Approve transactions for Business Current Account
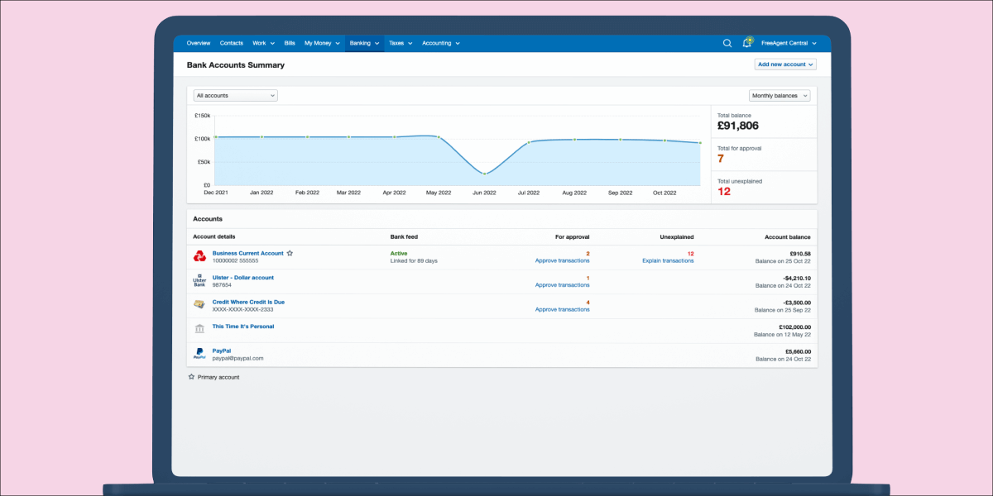The width and height of the screenshot is (993, 496). pyautogui.click(x=563, y=260)
